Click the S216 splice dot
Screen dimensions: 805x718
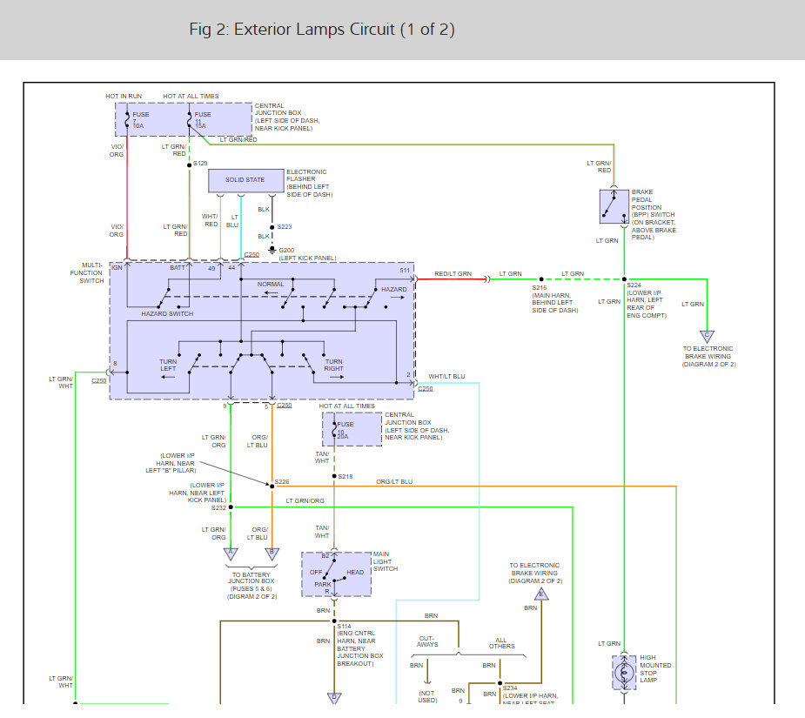point(541,279)
